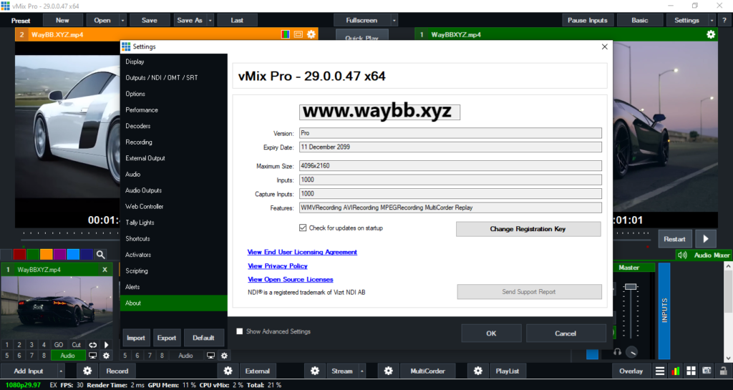Expand the Add Input dropdown arrow

(61, 371)
